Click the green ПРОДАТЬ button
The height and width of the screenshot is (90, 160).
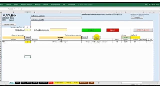tap(91, 30)
